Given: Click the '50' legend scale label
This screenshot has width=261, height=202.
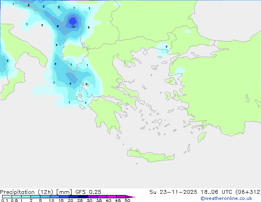Looking at the screenshot, I should 127,200.
